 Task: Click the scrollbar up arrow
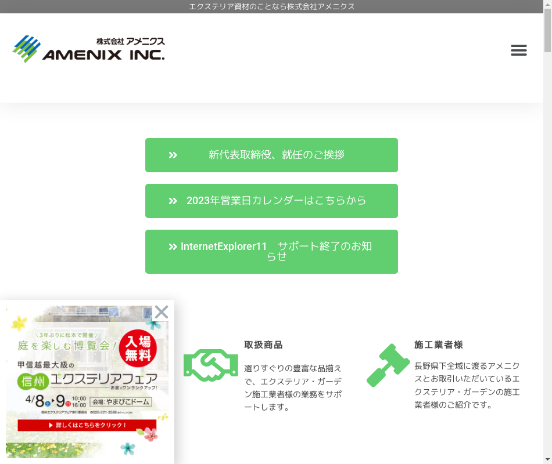point(547,4)
